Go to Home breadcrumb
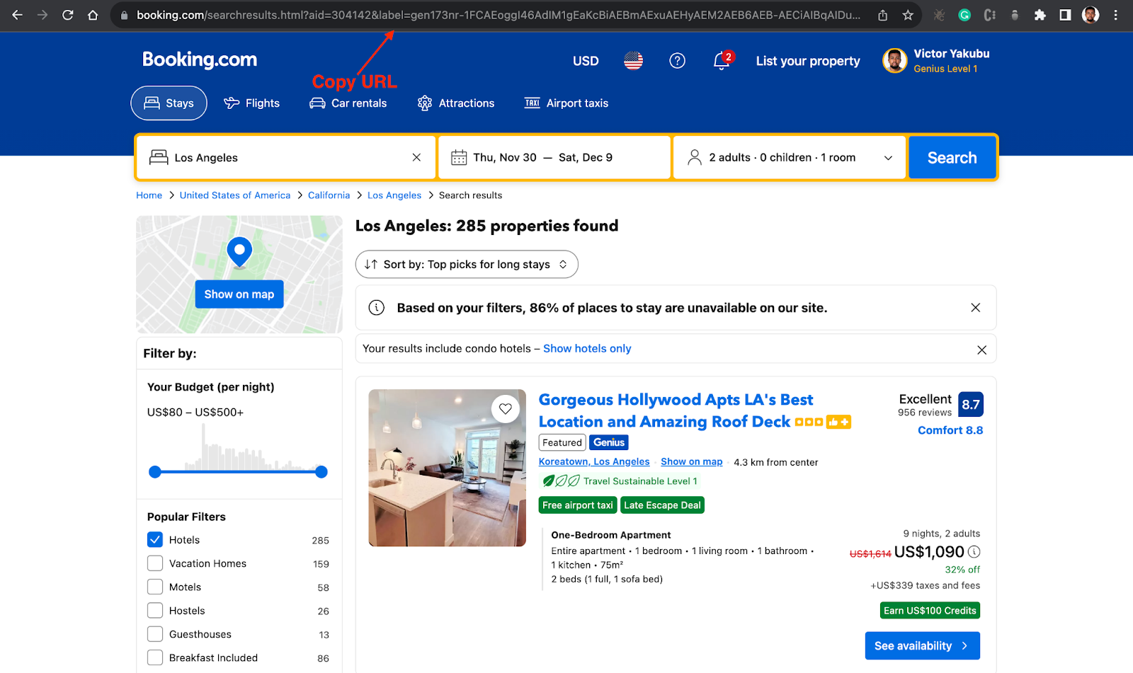 [149, 195]
